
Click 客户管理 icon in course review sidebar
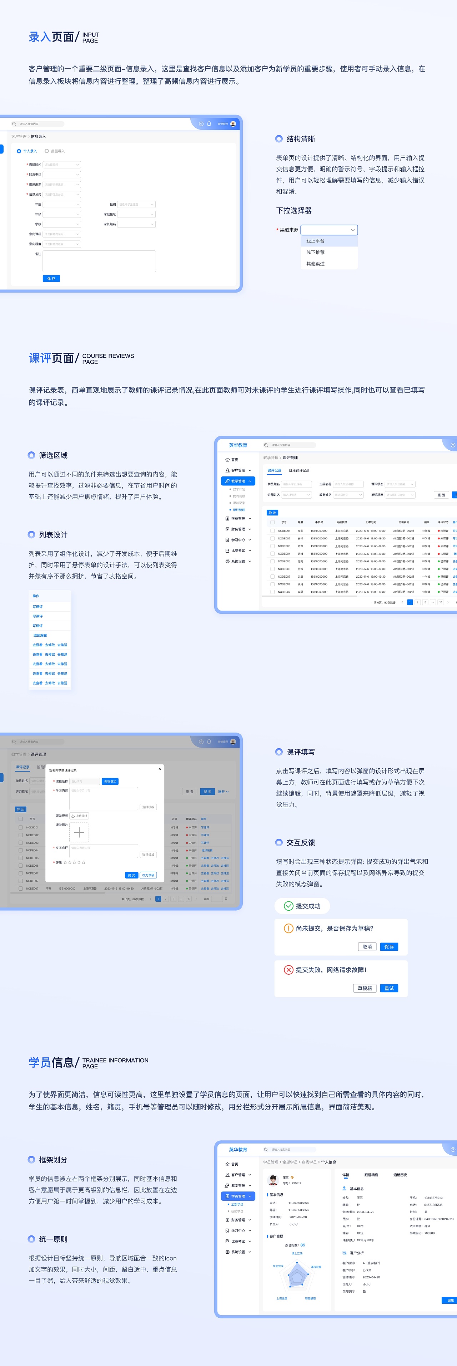[x=228, y=470]
